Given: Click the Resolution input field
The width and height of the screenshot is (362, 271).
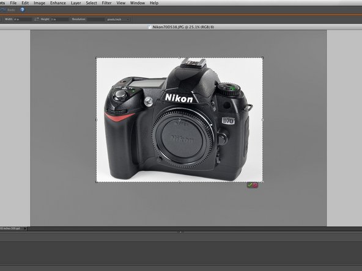Looking at the screenshot, I should [x=96, y=20].
